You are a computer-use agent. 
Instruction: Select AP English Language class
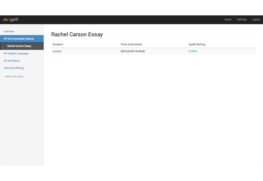(16, 53)
